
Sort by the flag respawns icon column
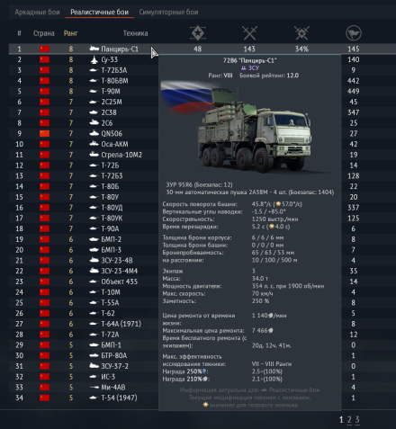354,33
